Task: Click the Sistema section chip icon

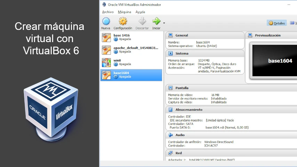Action: (x=170, y=54)
